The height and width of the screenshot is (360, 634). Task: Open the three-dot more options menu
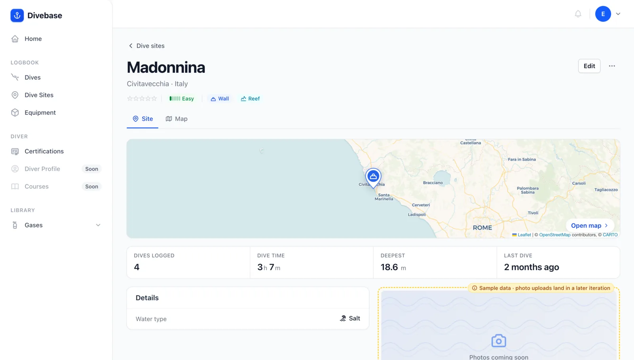pyautogui.click(x=612, y=66)
